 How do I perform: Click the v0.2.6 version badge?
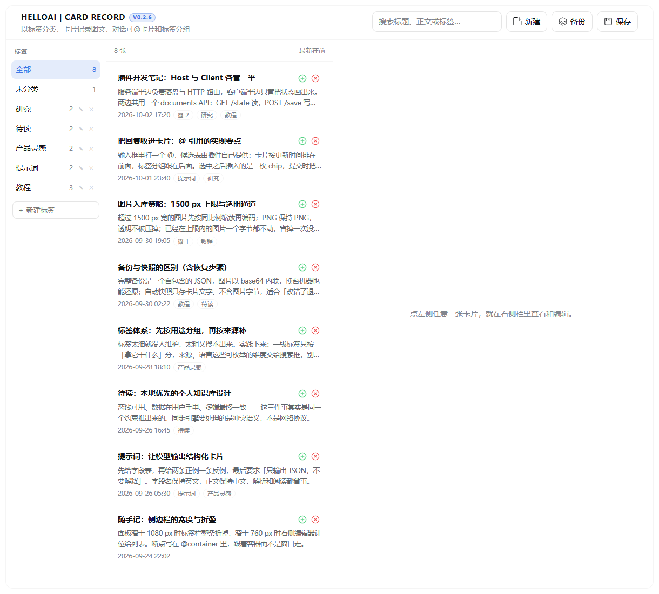[142, 17]
